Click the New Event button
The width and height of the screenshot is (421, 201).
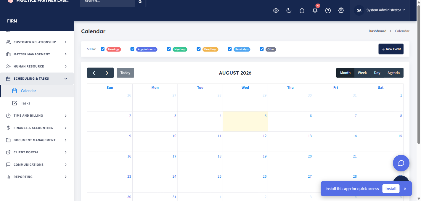click(391, 49)
